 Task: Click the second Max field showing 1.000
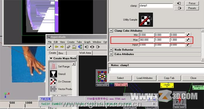(162, 40)
